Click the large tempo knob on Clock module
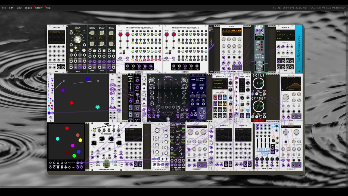 point(78,40)
